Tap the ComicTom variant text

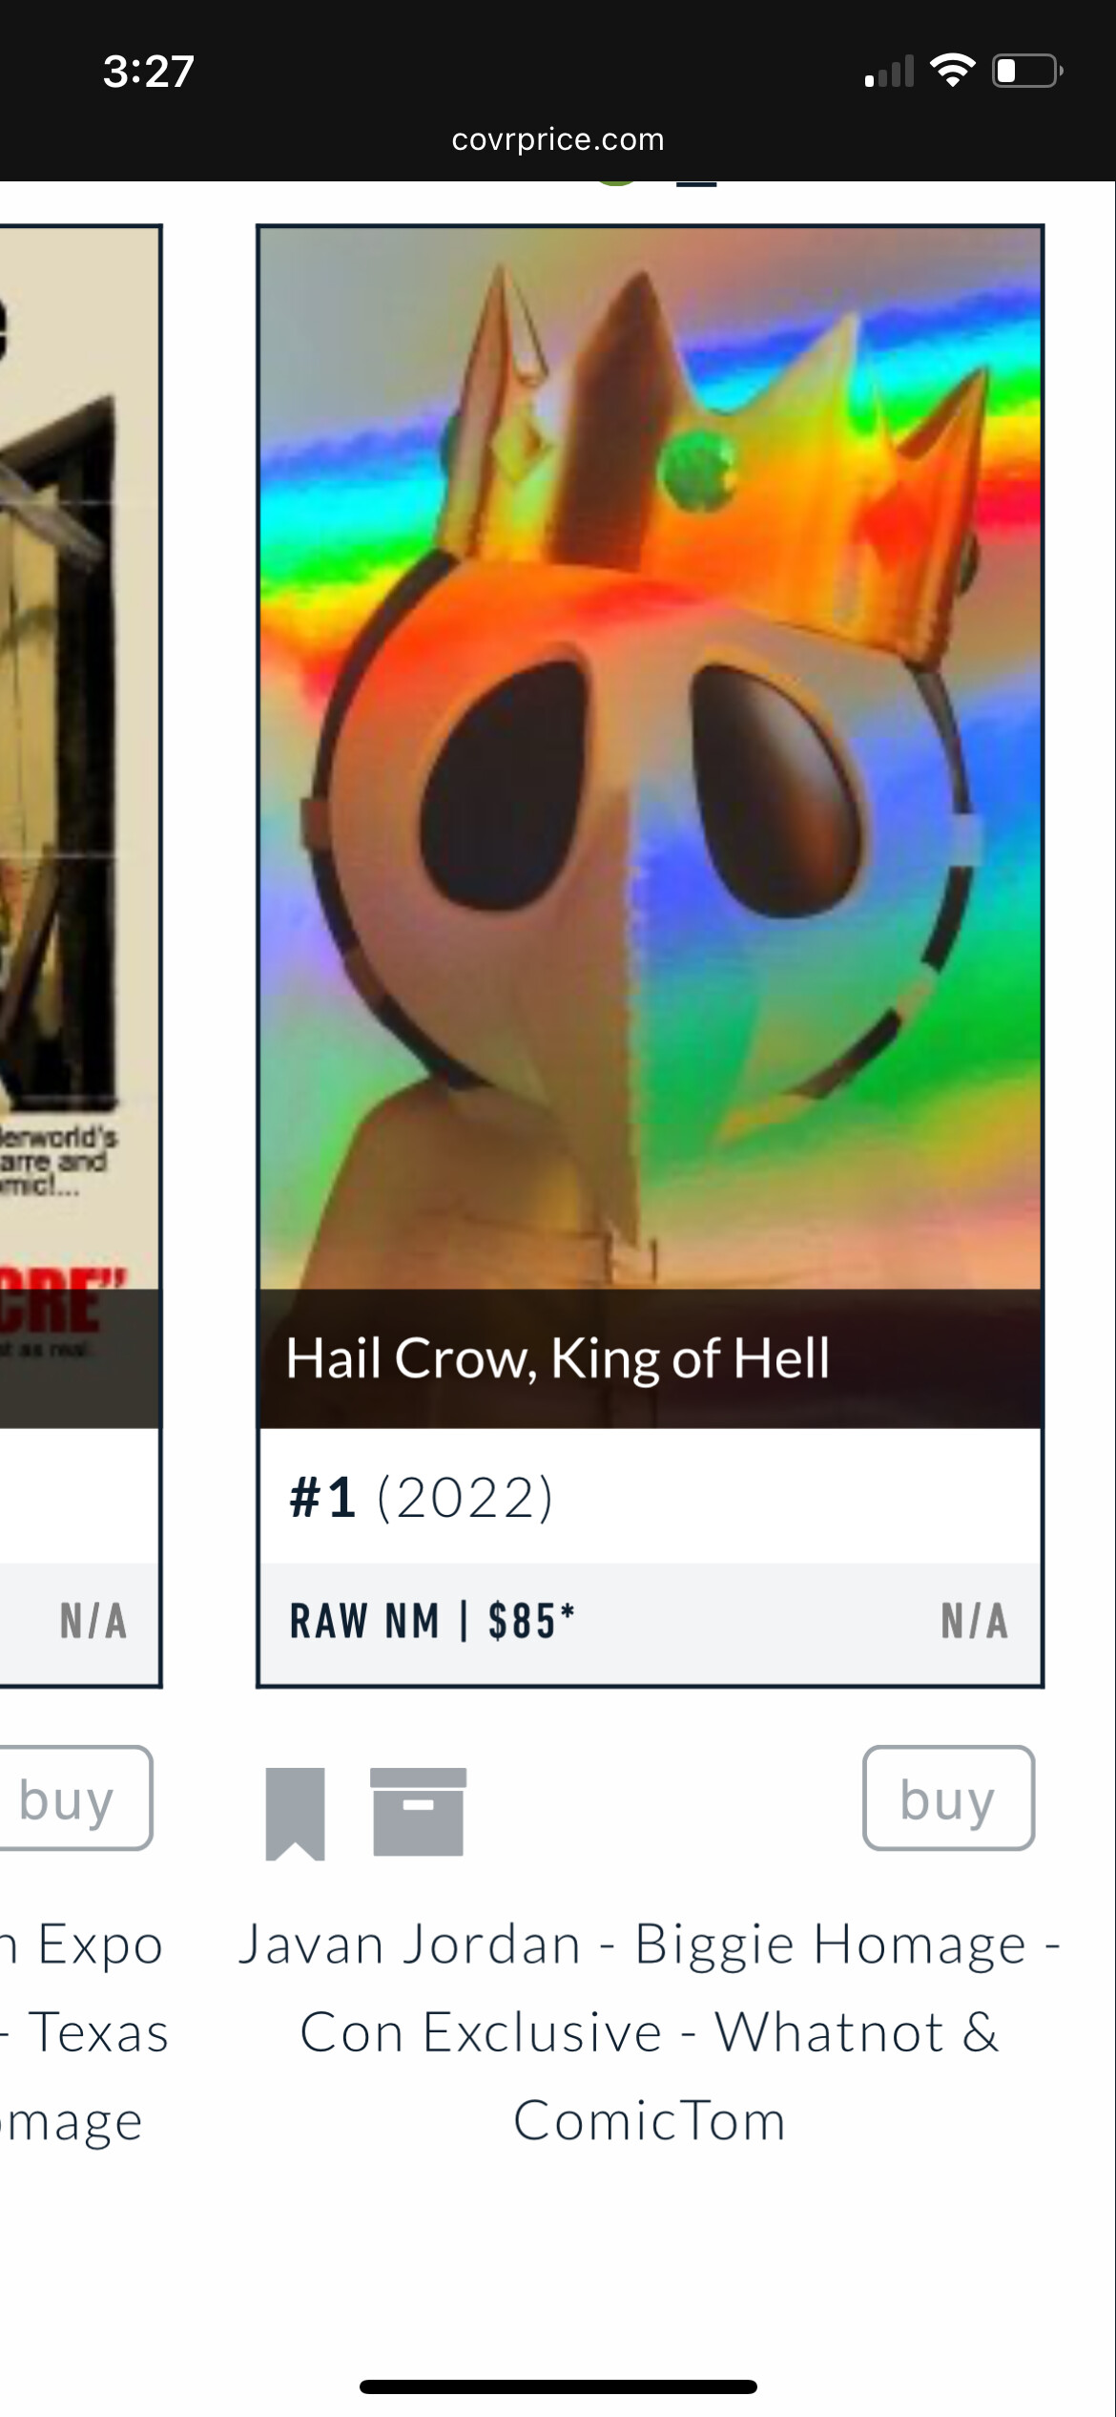[x=650, y=2120]
